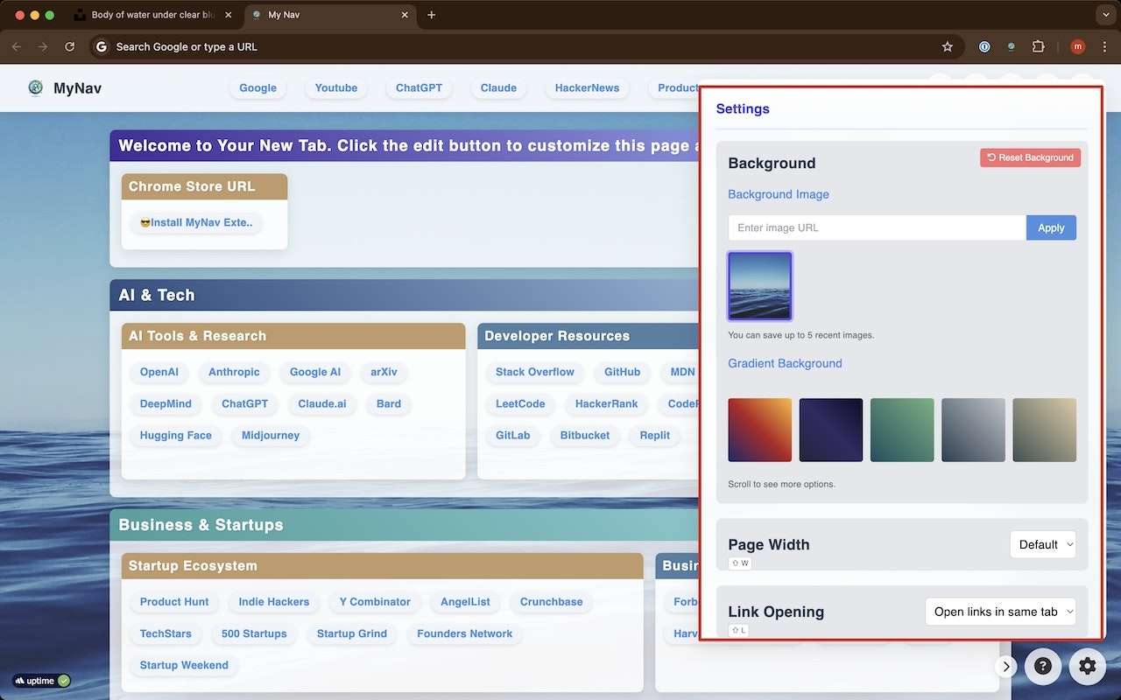Click the MyNav globe logo
Image resolution: width=1121 pixels, height=700 pixels.
click(x=35, y=87)
